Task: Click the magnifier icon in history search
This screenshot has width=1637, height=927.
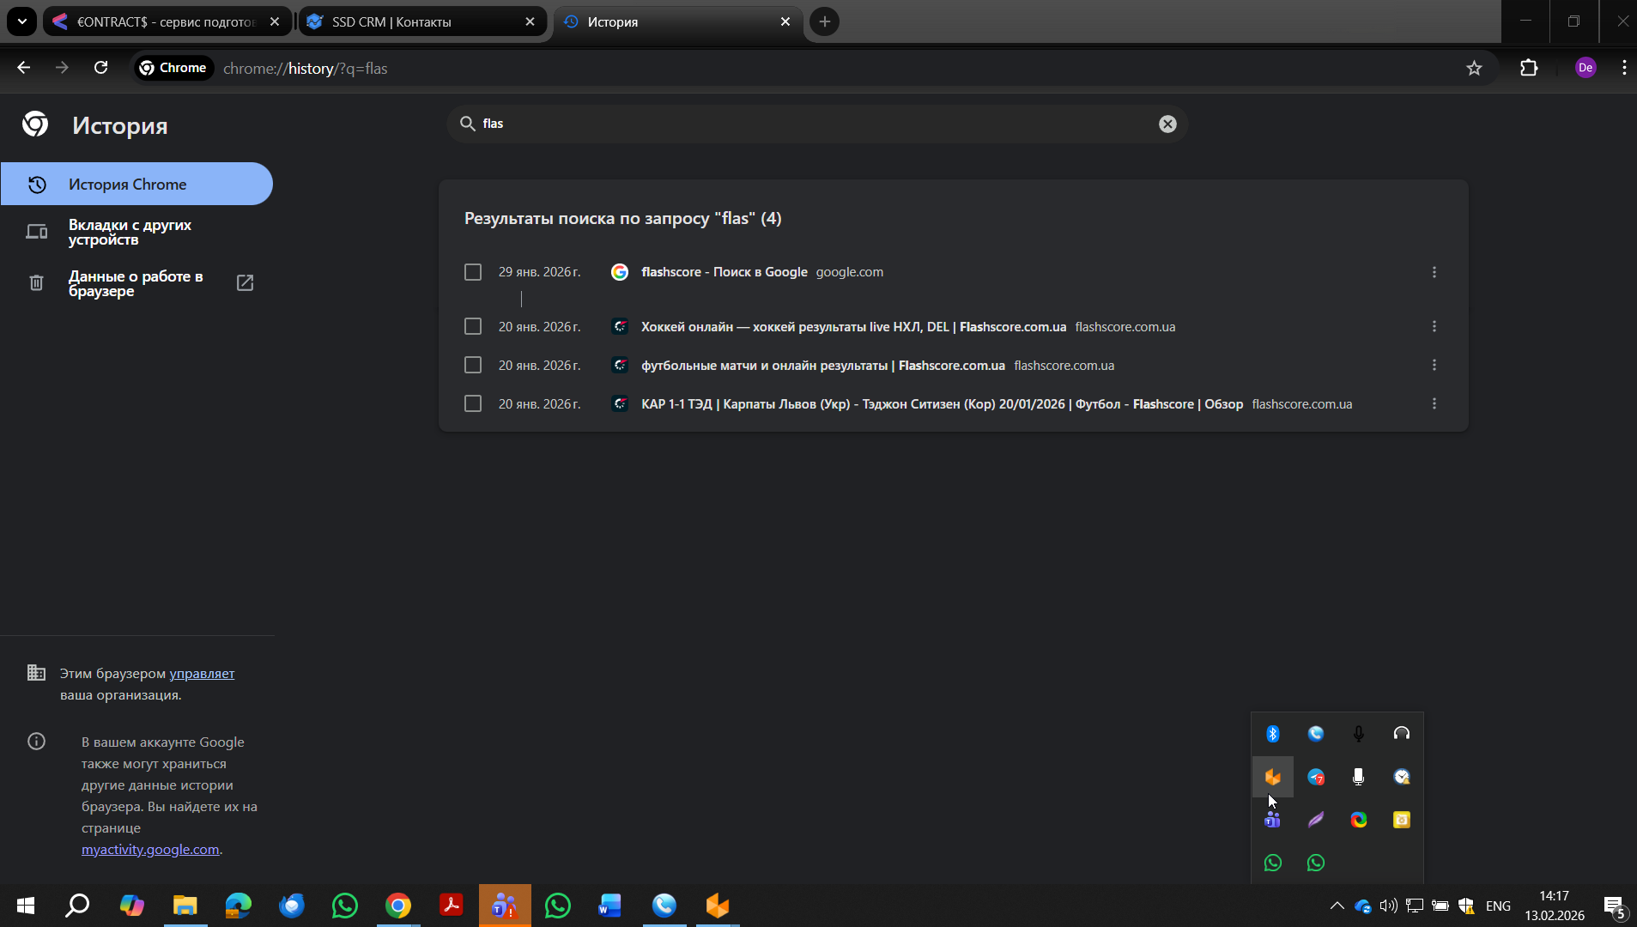Action: (468, 124)
